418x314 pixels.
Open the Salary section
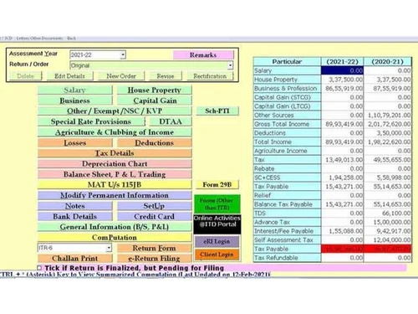click(74, 90)
